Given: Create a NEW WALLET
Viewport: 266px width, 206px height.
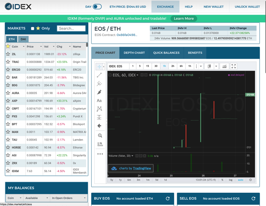Looking at the screenshot, I should pyautogui.click(x=213, y=7).
